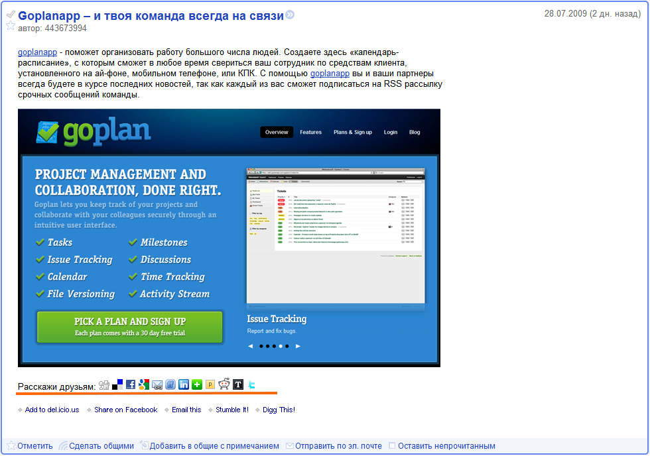Click the Digg This! link
Viewport: 650px width, 456px height.
(279, 410)
